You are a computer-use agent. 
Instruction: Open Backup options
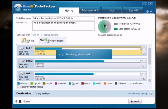(51, 35)
